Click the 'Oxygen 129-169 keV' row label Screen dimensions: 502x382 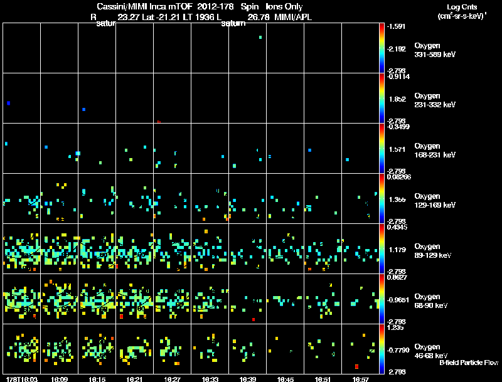pyautogui.click(x=435, y=201)
